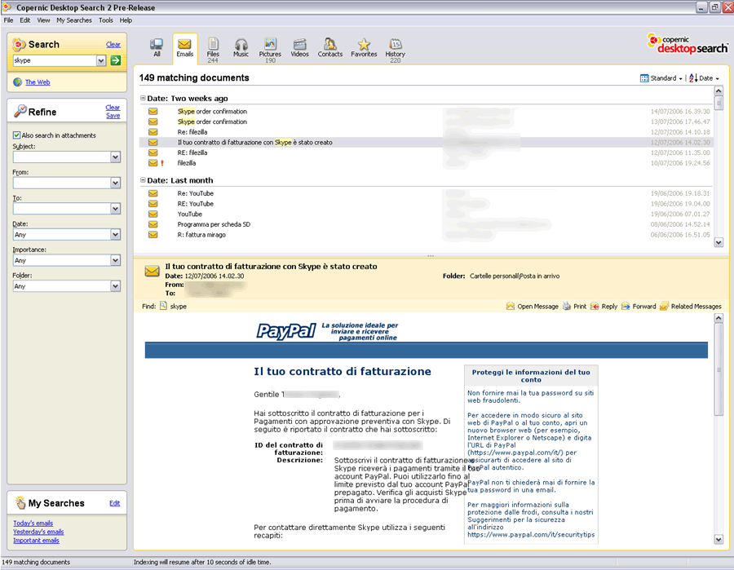This screenshot has height=570, width=734.
Task: Open the Favorites star category
Action: coord(364,48)
